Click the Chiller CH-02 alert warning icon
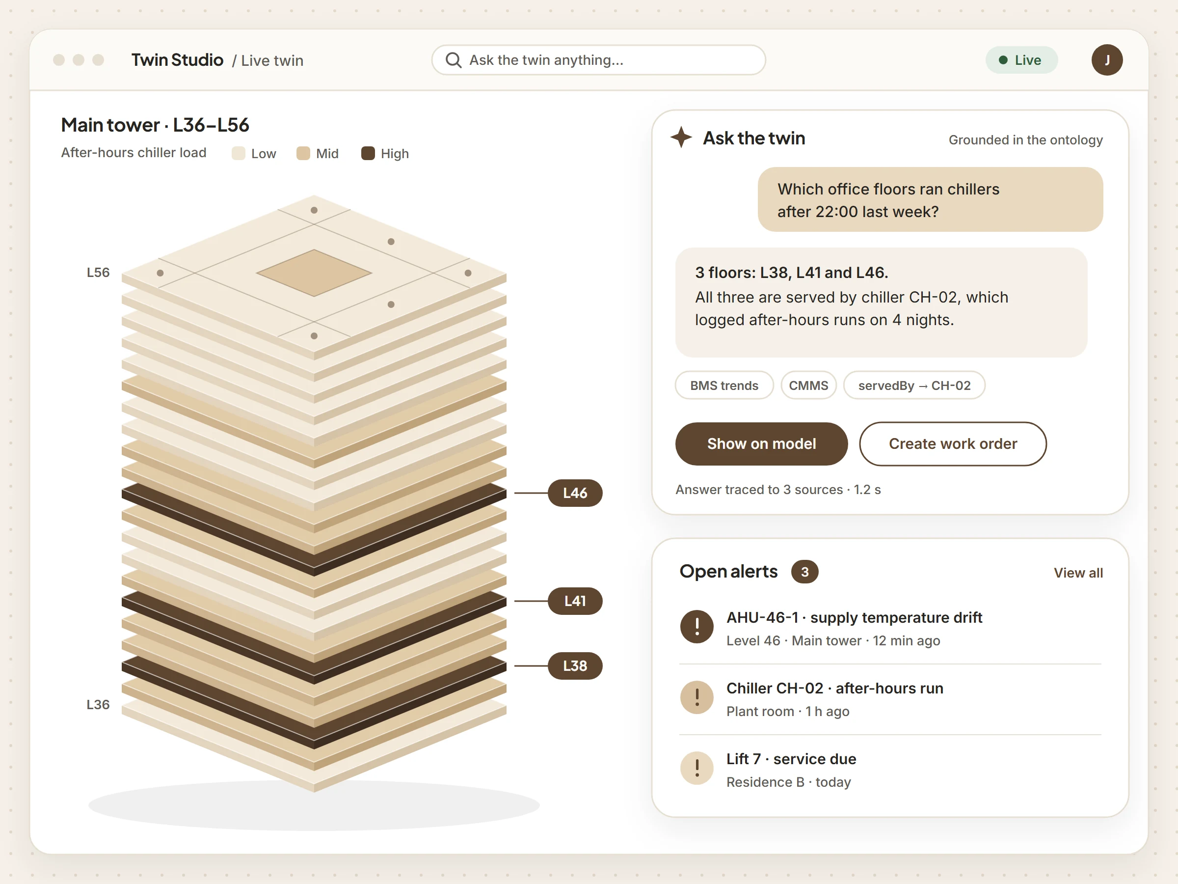 [x=696, y=697]
